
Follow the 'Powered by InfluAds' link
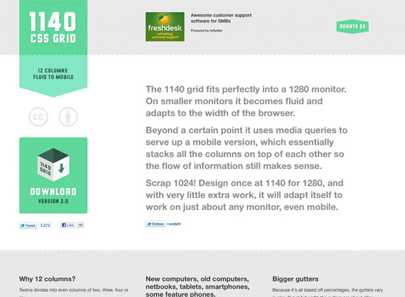click(206, 30)
